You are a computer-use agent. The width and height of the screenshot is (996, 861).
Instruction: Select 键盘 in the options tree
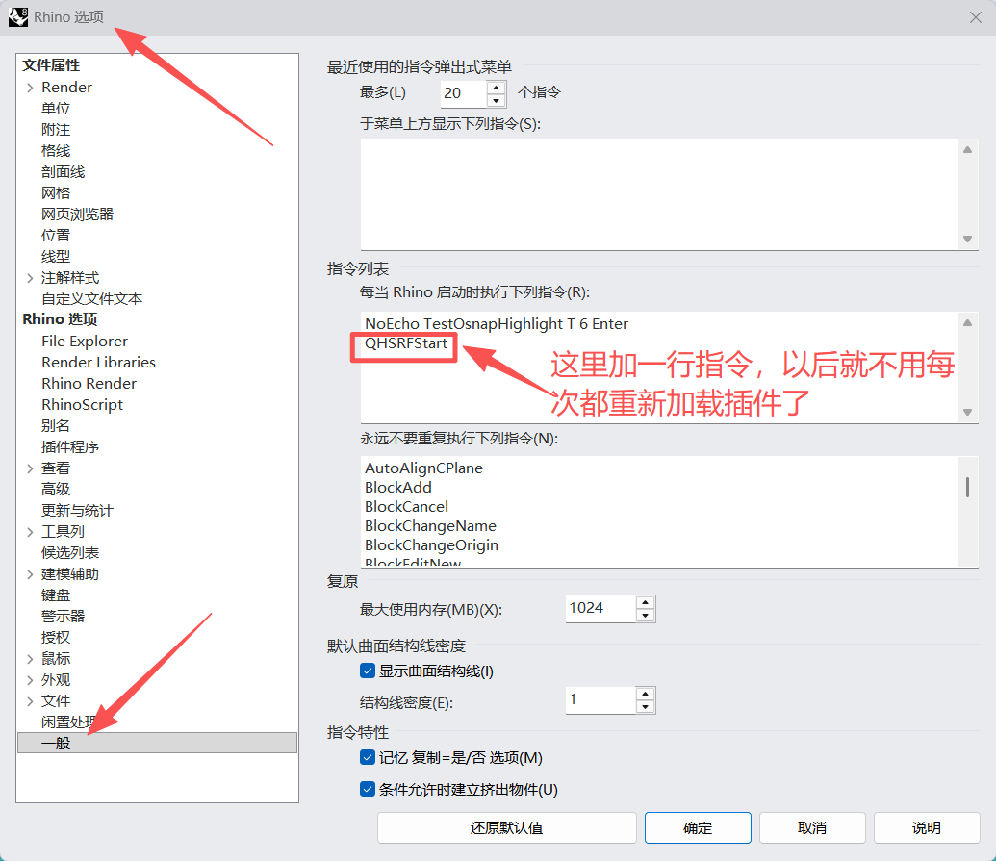56,595
